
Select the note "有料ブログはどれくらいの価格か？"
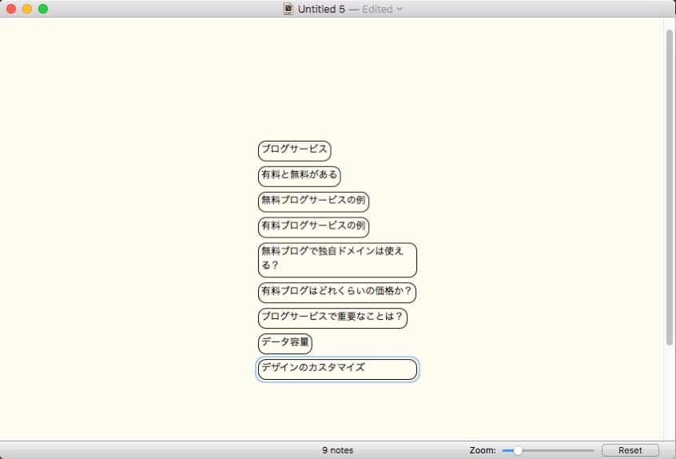coord(337,293)
